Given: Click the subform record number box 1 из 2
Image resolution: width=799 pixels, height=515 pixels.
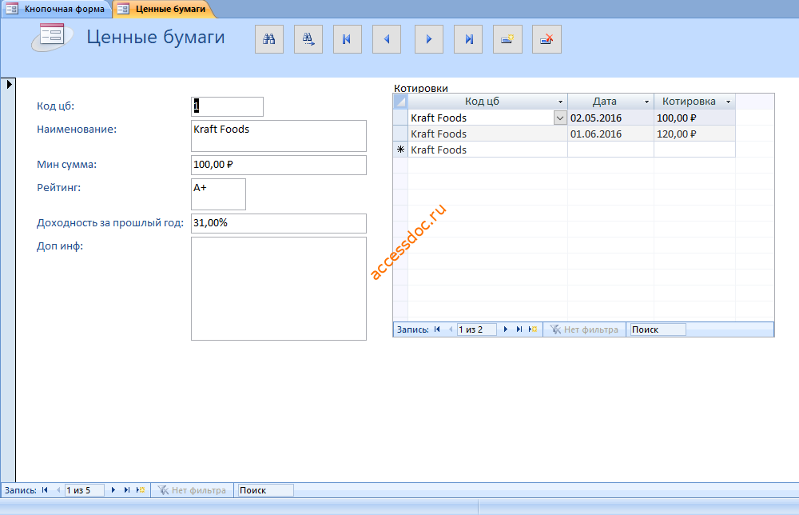Looking at the screenshot, I should pyautogui.click(x=476, y=330).
